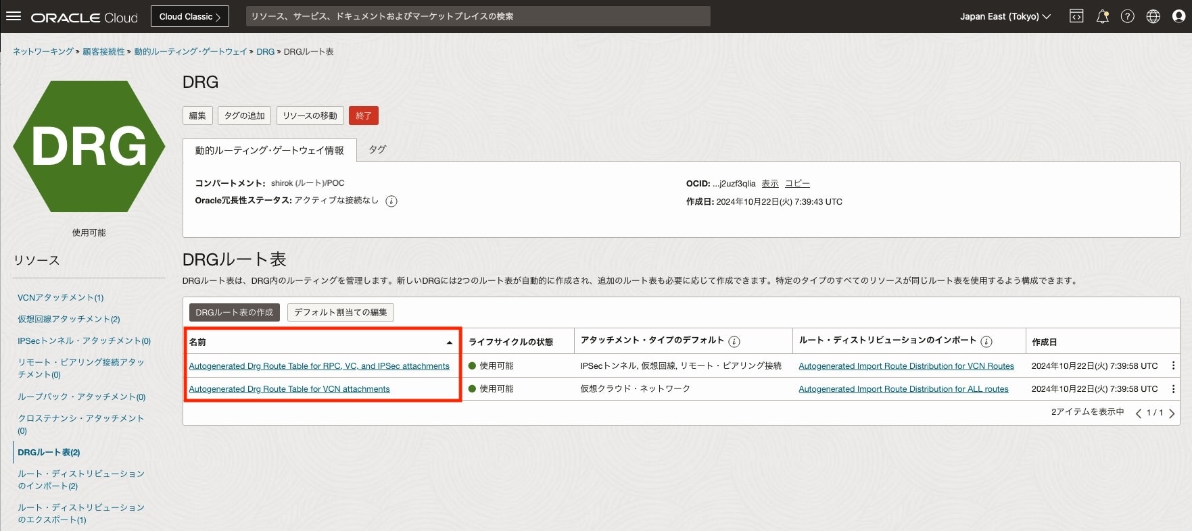Click コピー link next to OCID
The height and width of the screenshot is (531, 1192).
(797, 183)
